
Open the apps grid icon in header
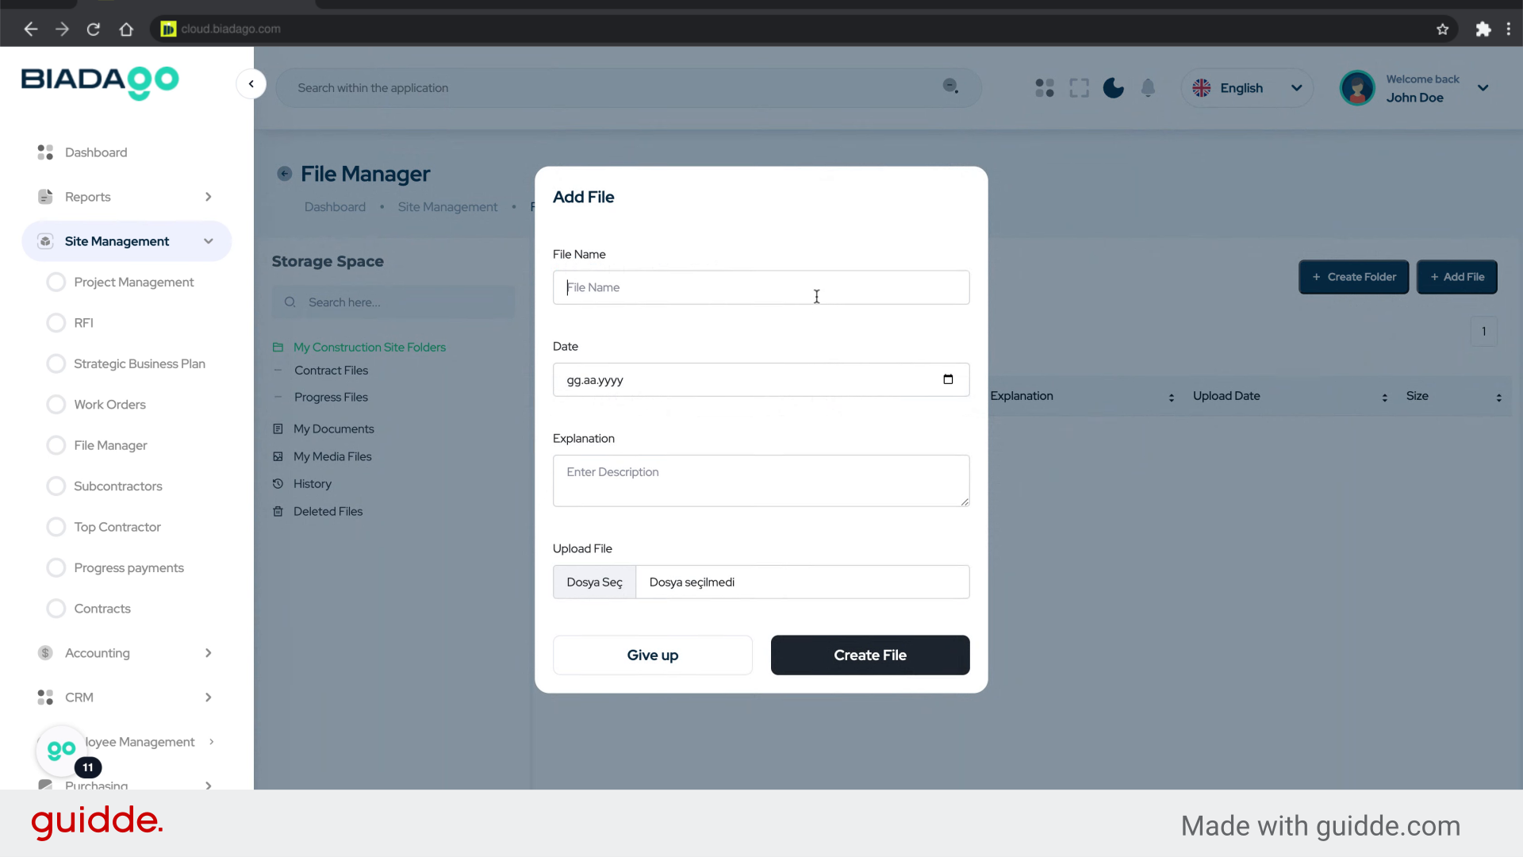pos(1045,88)
